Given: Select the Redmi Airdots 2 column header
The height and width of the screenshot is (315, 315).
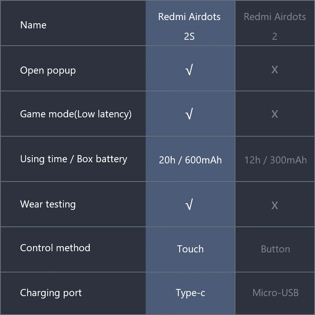Looking at the screenshot, I should [x=274, y=26].
